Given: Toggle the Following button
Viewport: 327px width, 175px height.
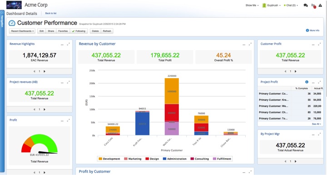Looking at the screenshot, I should click(x=79, y=31).
